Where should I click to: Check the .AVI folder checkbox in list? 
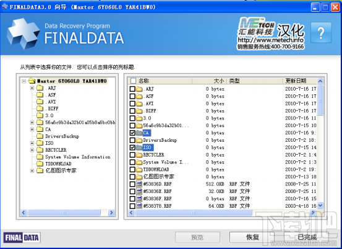(x=132, y=104)
